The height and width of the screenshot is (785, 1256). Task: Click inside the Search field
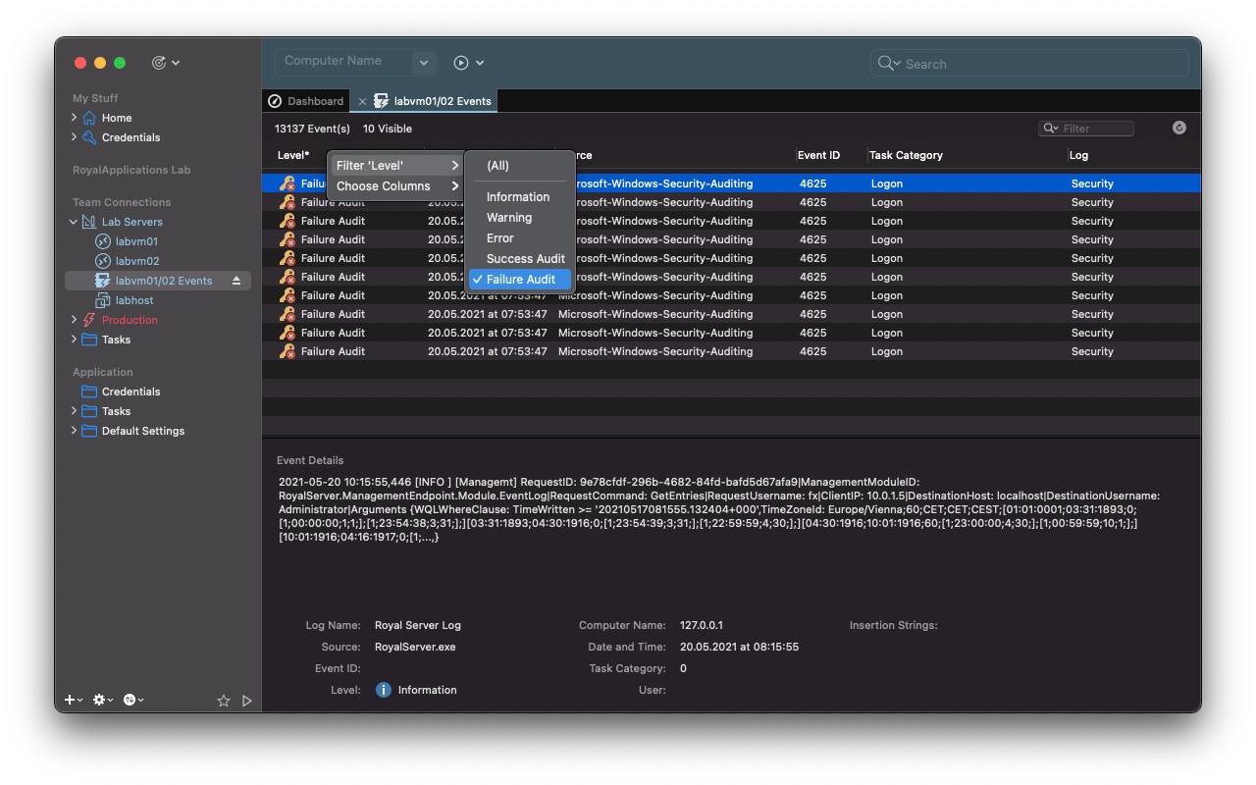click(x=1028, y=62)
